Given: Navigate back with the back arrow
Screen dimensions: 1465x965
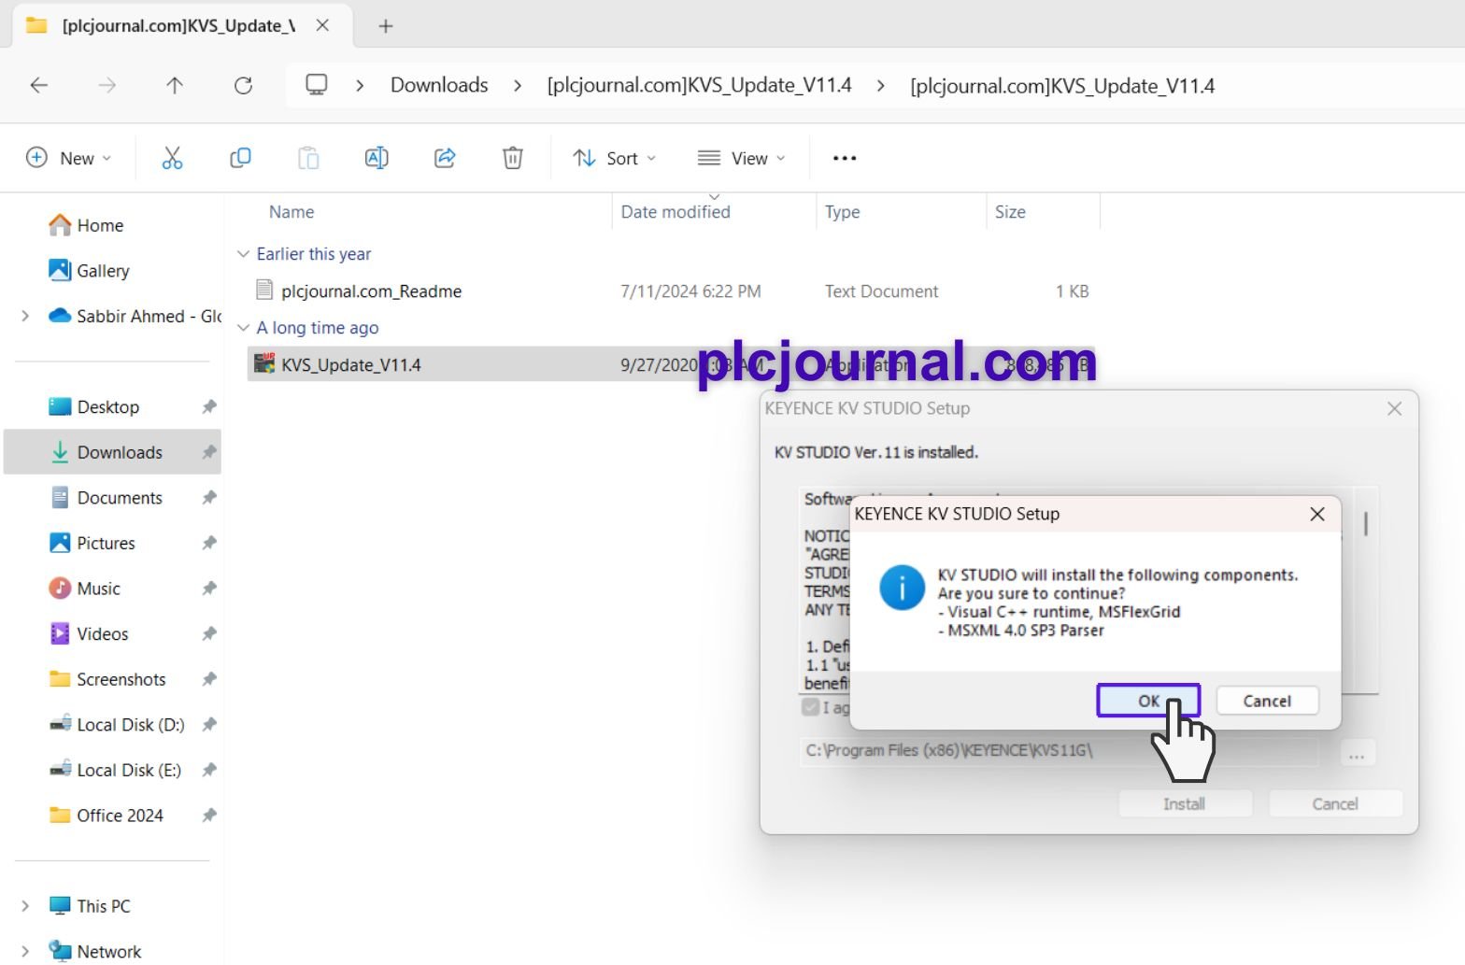Looking at the screenshot, I should [39, 86].
